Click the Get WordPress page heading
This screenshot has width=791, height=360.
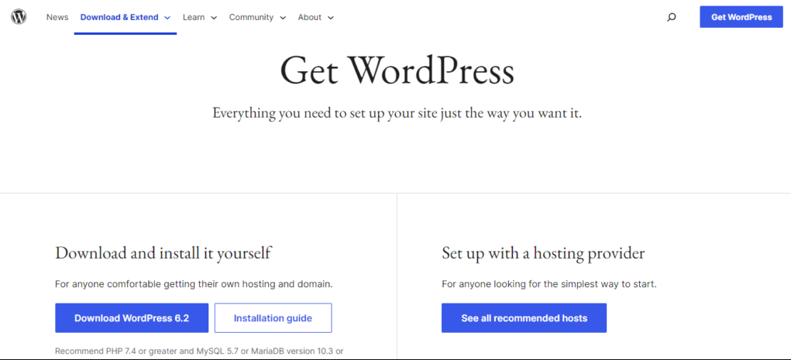[397, 70]
